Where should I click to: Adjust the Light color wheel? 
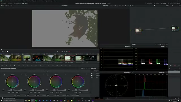tap(34, 82)
